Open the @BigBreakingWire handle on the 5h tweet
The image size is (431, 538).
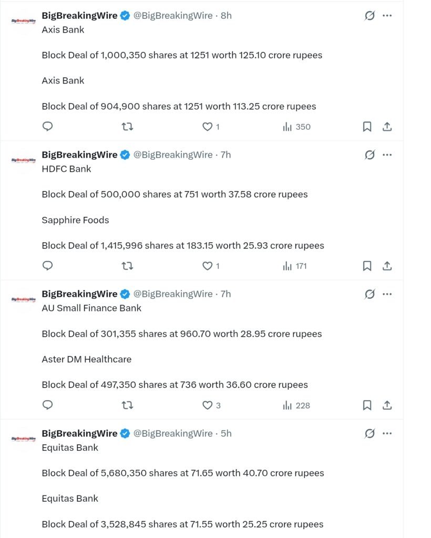tap(173, 433)
